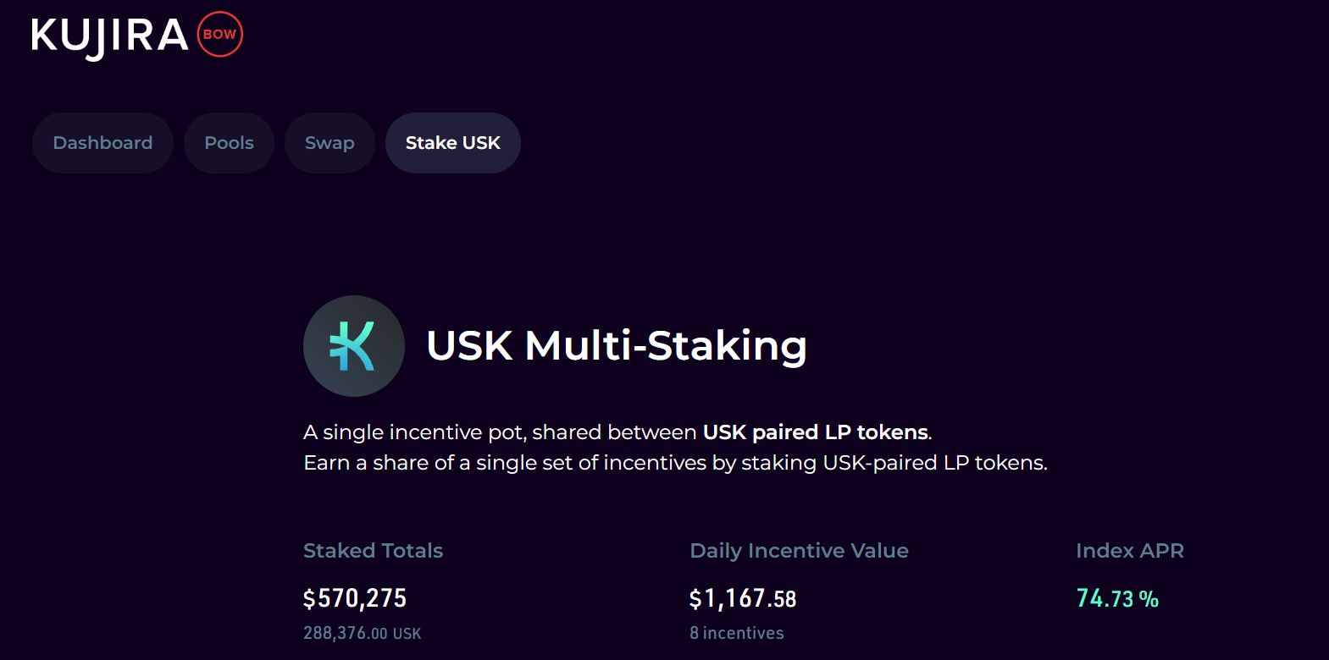Click the $570,275 staked total value

pyautogui.click(x=355, y=598)
